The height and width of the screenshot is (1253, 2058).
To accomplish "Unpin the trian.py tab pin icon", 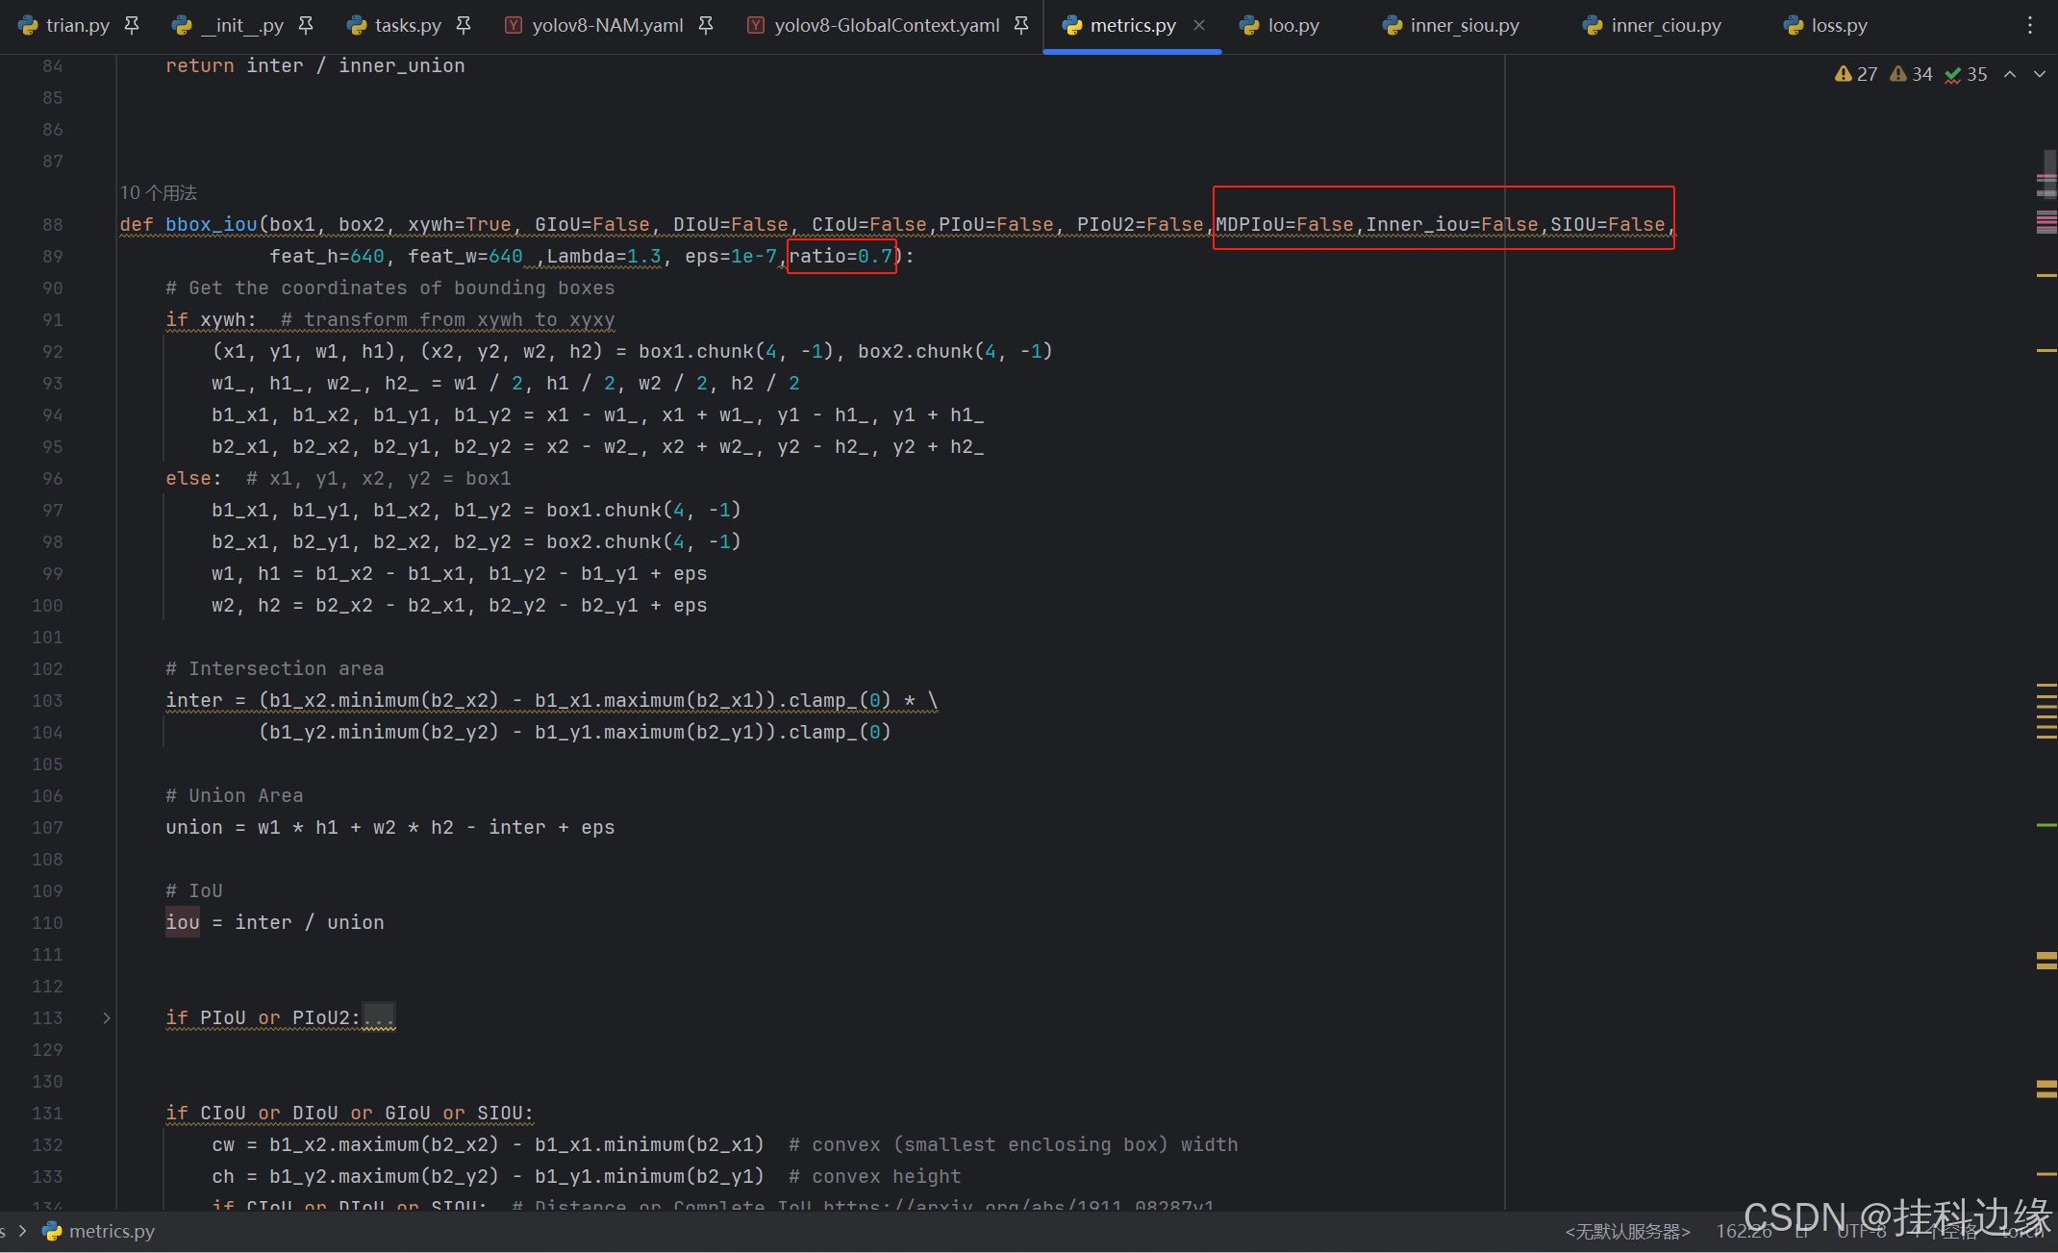I will tap(132, 25).
